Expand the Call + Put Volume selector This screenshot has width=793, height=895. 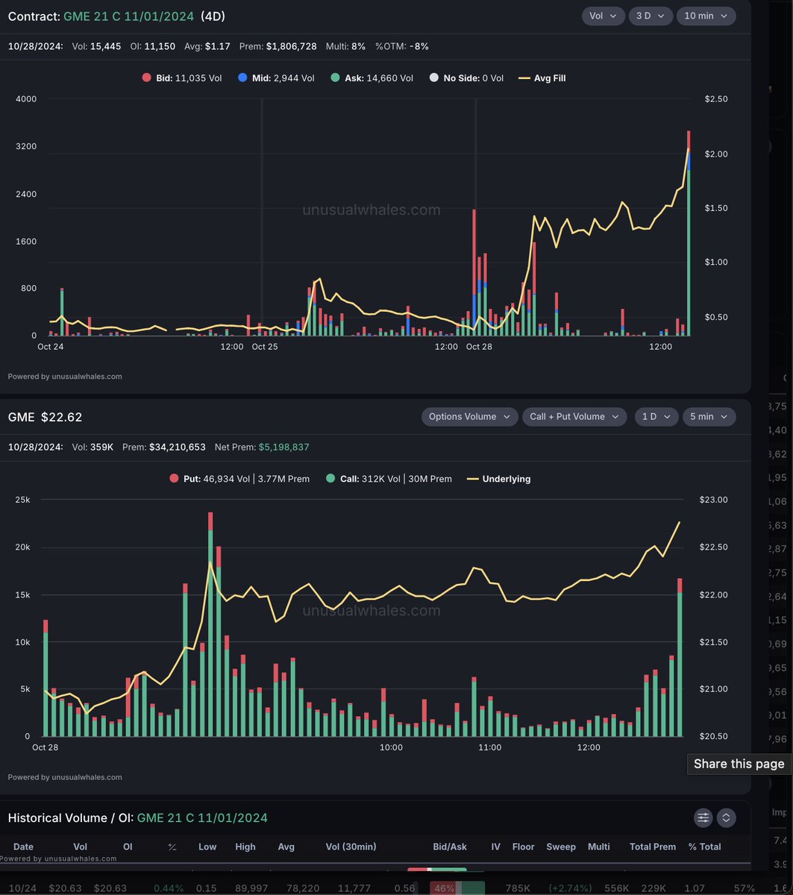point(574,416)
